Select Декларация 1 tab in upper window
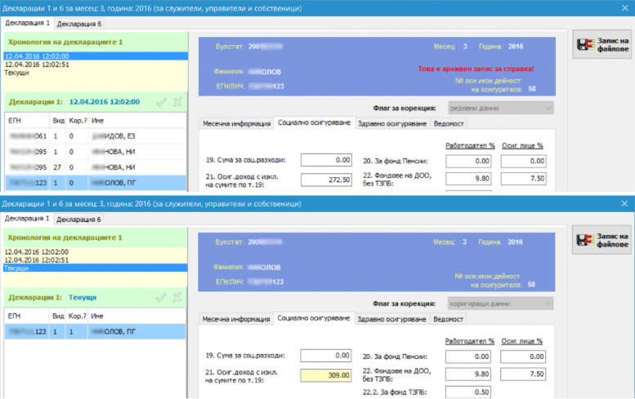 pos(27,23)
